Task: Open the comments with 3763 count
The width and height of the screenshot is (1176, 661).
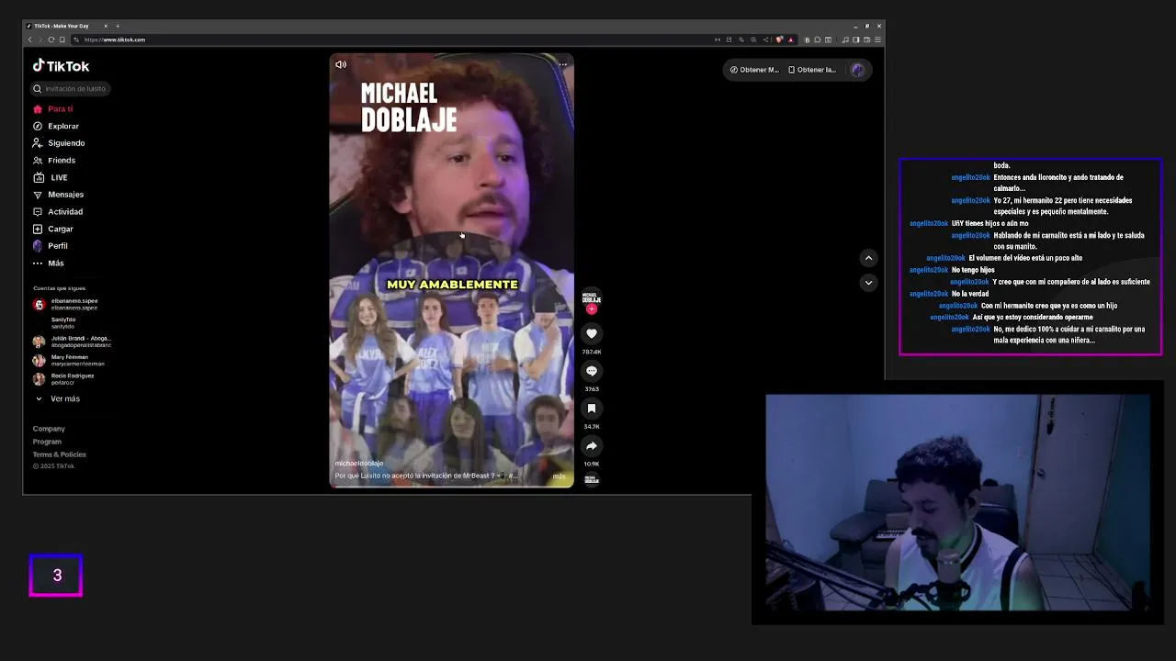Action: 592,371
